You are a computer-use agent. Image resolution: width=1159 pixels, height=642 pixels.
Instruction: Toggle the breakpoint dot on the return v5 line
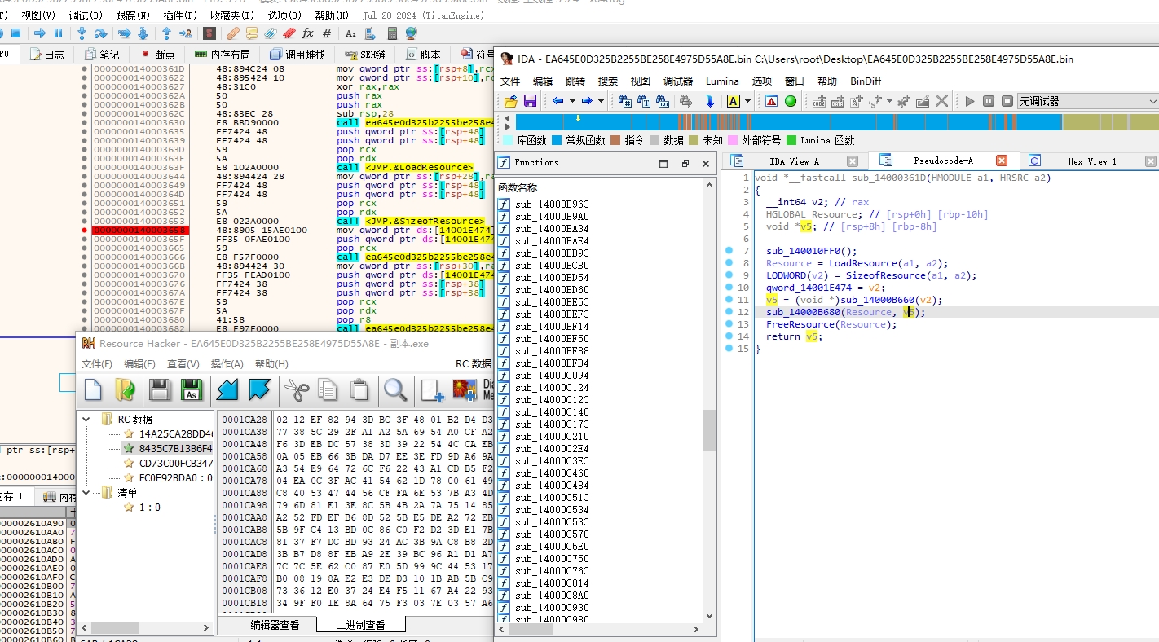pos(729,336)
